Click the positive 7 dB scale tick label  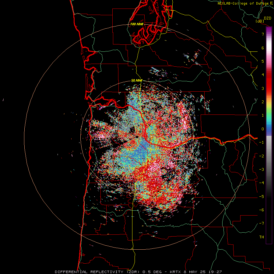[x=263, y=34]
